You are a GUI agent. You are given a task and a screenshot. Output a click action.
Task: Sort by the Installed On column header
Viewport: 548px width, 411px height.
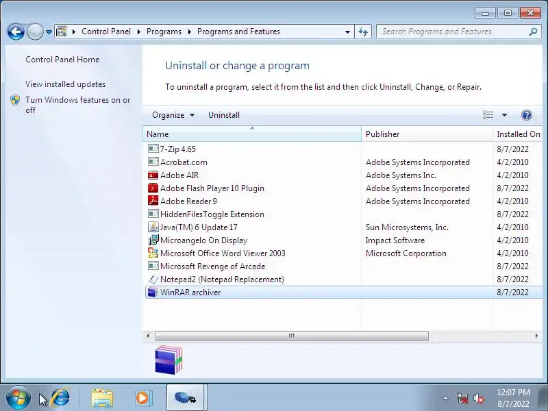click(x=519, y=134)
